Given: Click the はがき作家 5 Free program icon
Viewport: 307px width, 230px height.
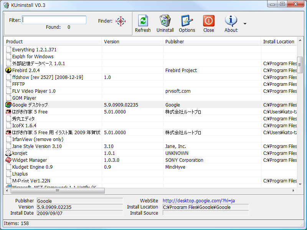Looking at the screenshot, I should point(8,112).
